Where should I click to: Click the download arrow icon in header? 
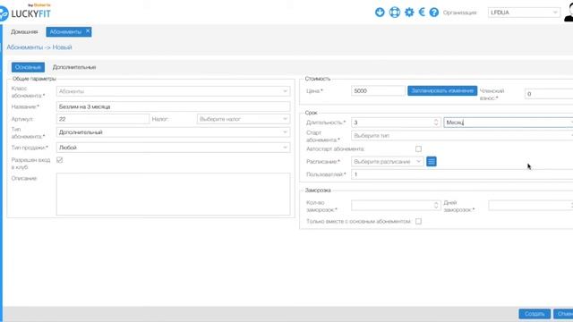[380, 13]
